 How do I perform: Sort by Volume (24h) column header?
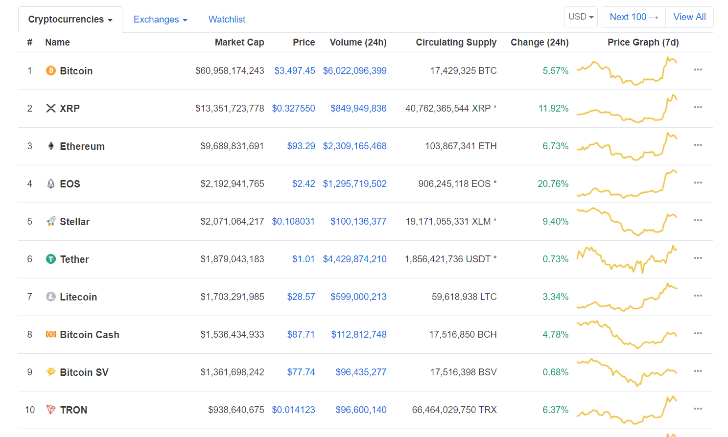coord(358,43)
